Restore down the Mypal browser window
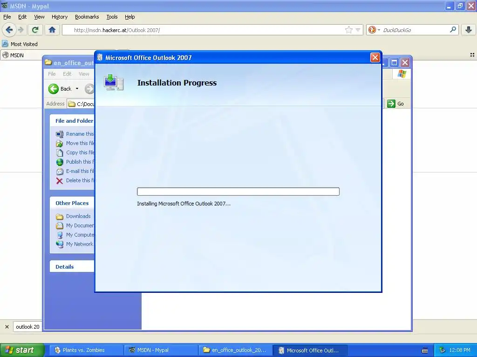Image resolution: width=477 pixels, height=357 pixels. pyautogui.click(x=460, y=6)
